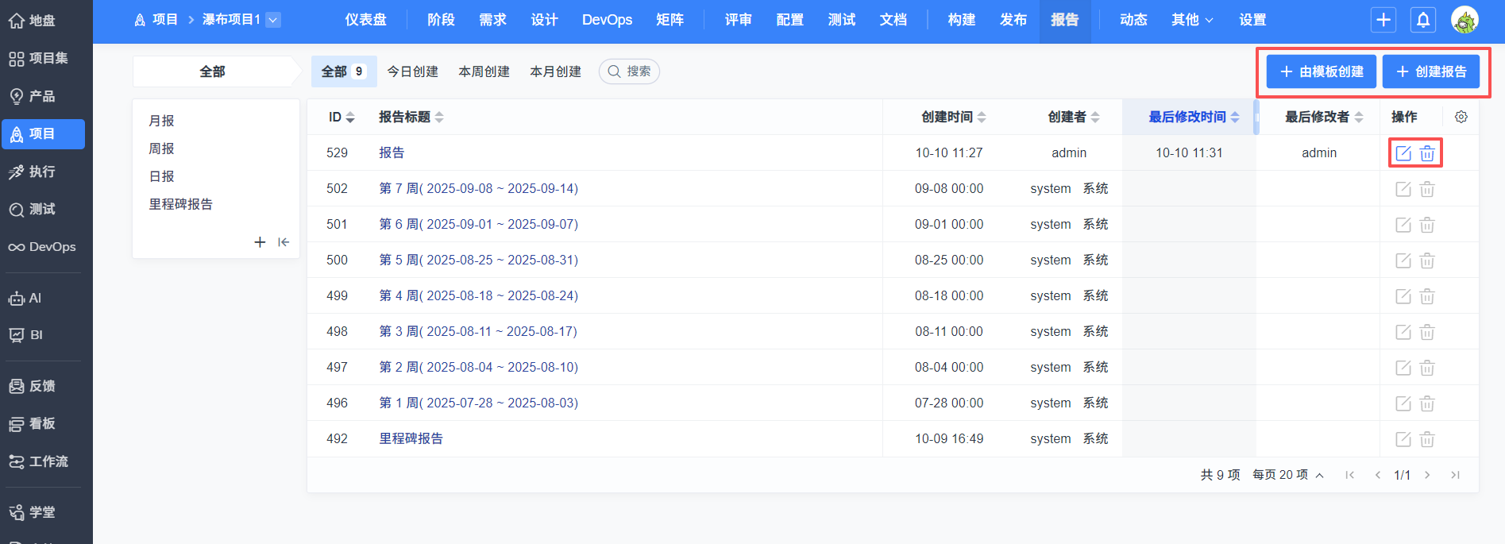The image size is (1505, 544).
Task: Click the edit icon for report 529
Action: tap(1403, 153)
